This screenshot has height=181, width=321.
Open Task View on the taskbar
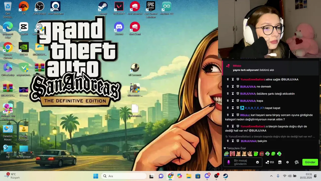(x=151, y=176)
